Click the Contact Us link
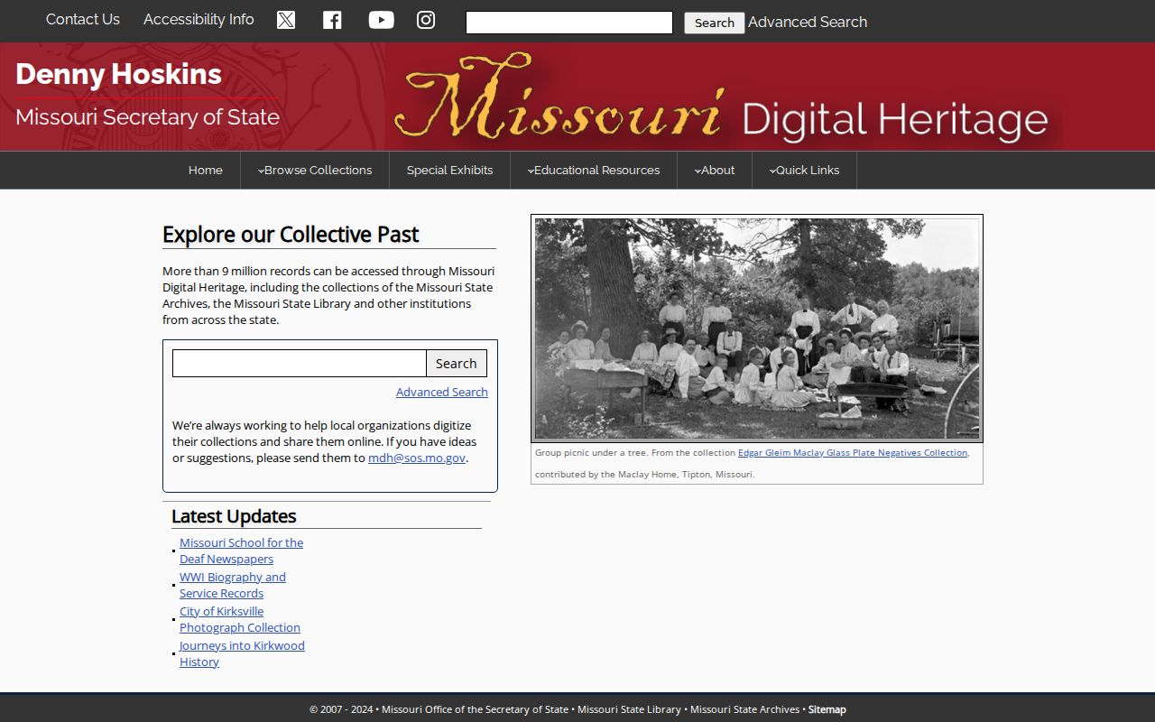The width and height of the screenshot is (1155, 722). 83,20
